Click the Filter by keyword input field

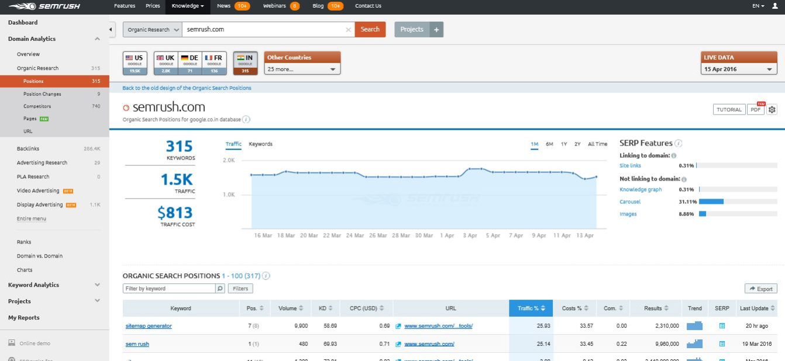point(170,288)
